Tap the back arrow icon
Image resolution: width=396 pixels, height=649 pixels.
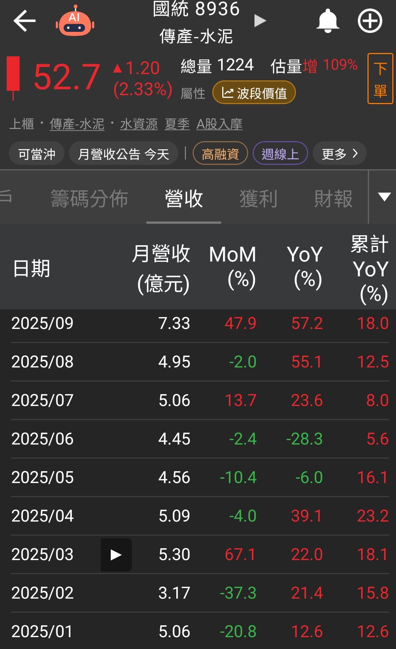click(x=24, y=21)
